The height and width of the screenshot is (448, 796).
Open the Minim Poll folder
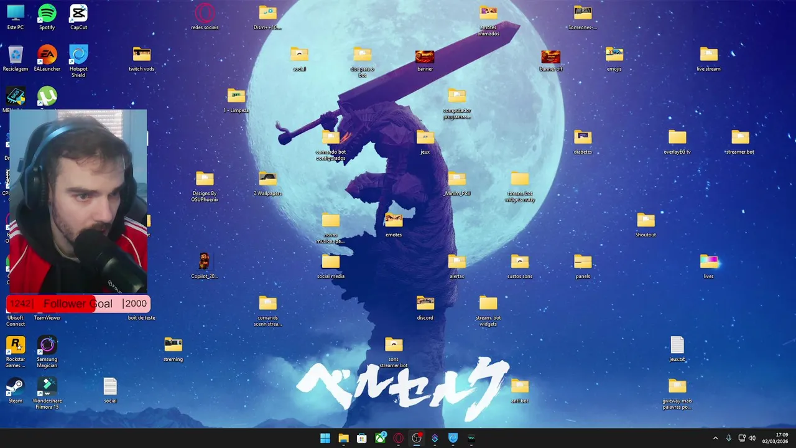(457, 183)
